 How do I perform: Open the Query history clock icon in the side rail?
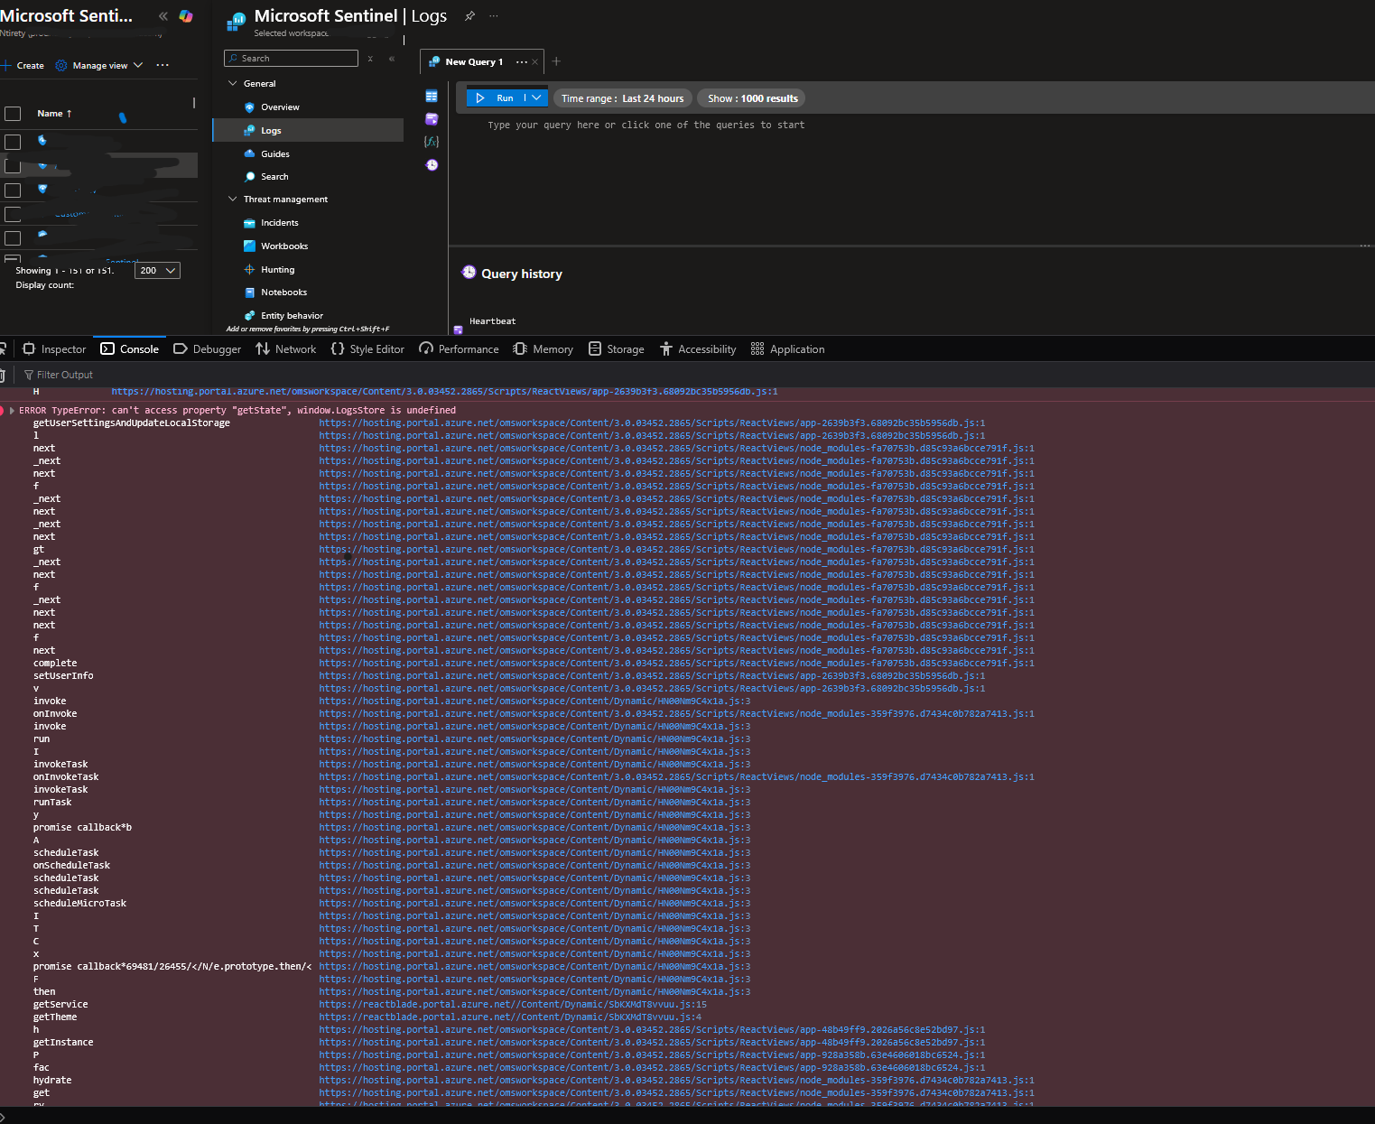coord(432,165)
